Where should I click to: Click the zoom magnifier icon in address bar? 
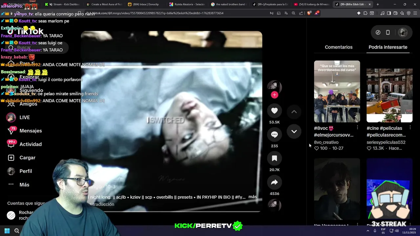click(293, 13)
